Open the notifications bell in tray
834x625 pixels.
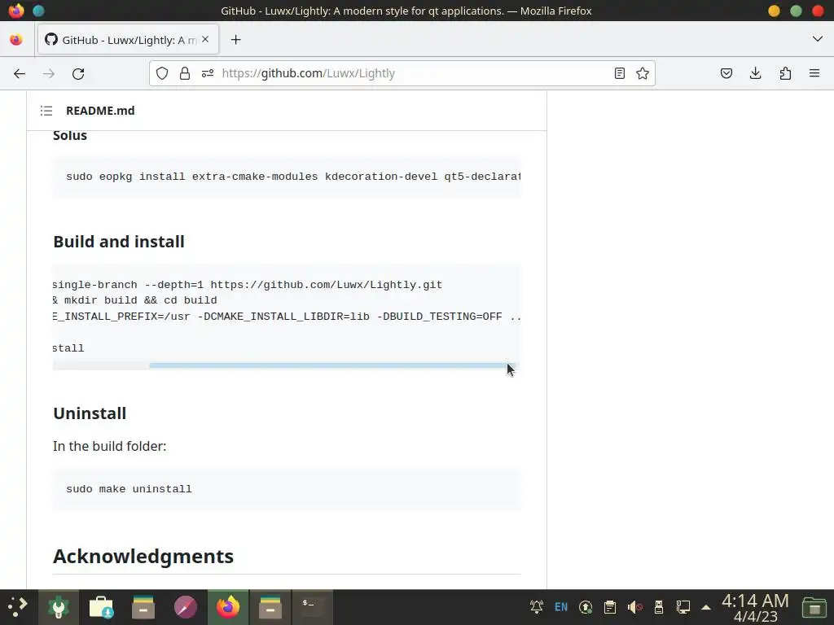point(536,607)
